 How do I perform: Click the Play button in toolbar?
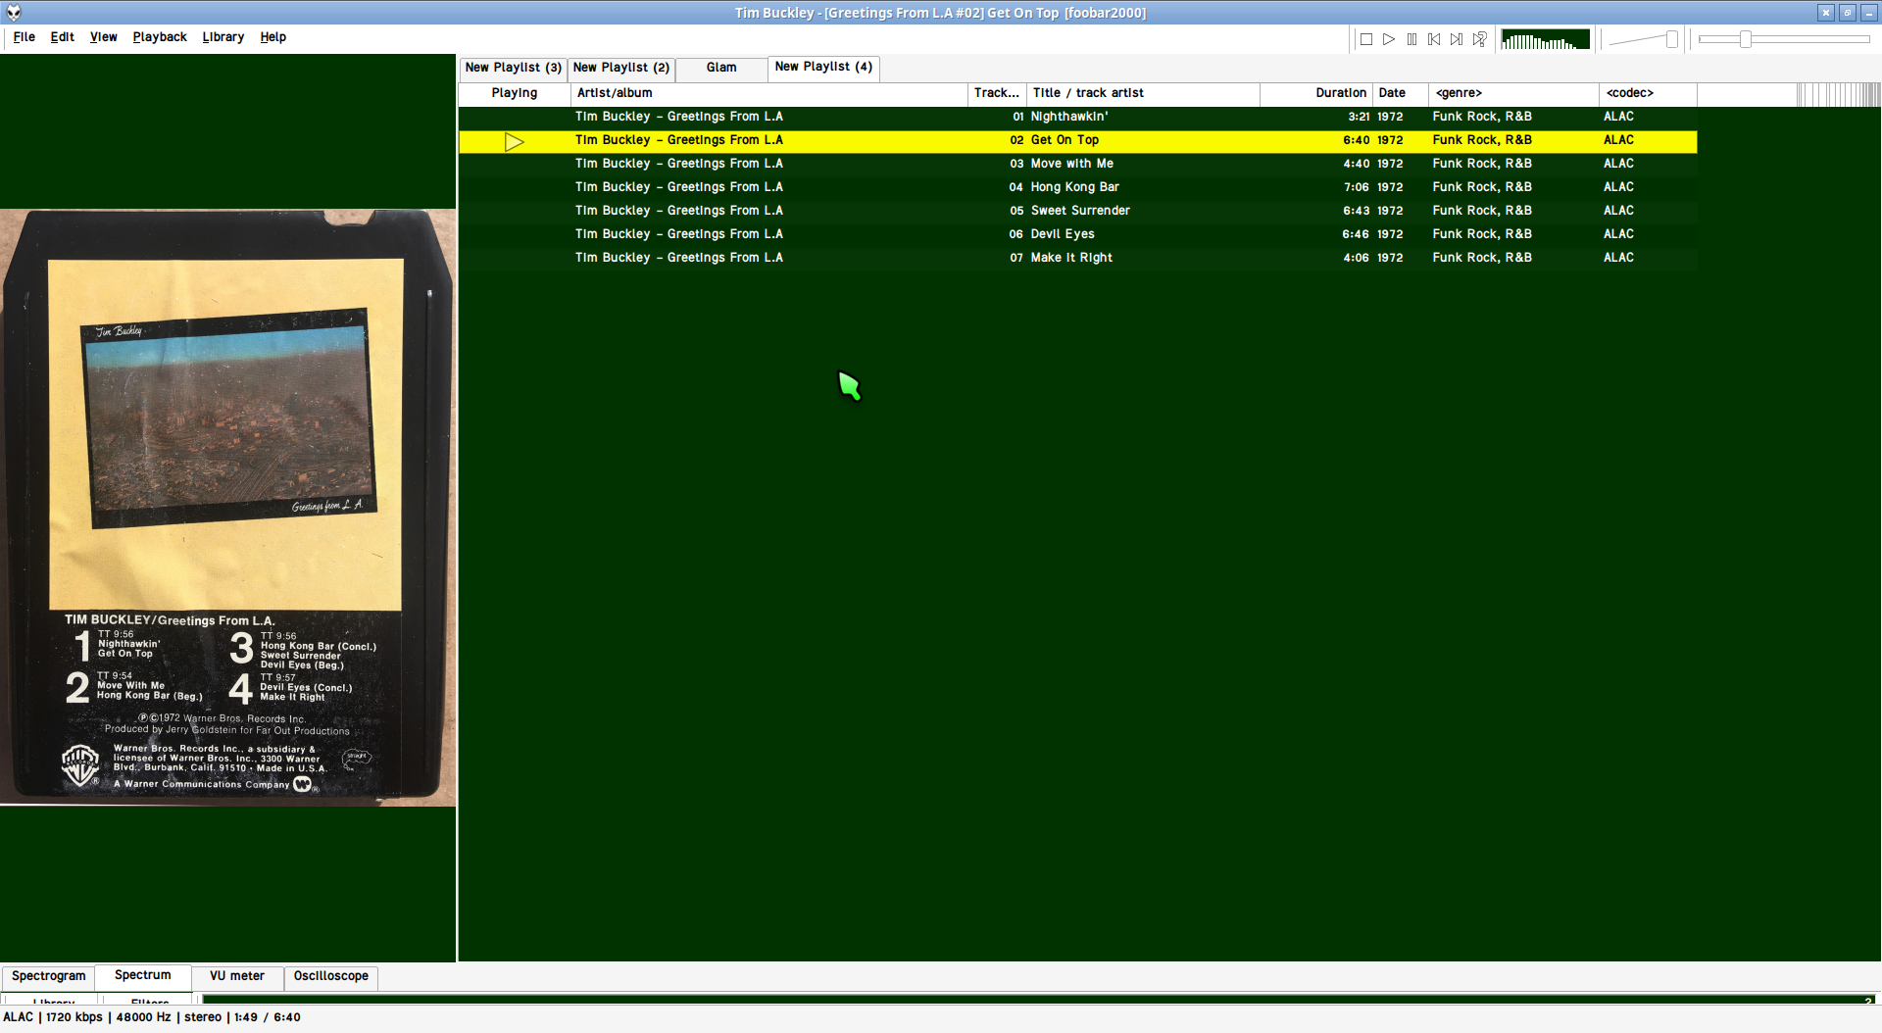click(1389, 39)
